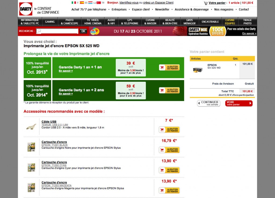This screenshot has width=275, height=198.
Task: Open the Informatique & Tablette PC menu
Action: pyautogui.click(x=30, y=22)
